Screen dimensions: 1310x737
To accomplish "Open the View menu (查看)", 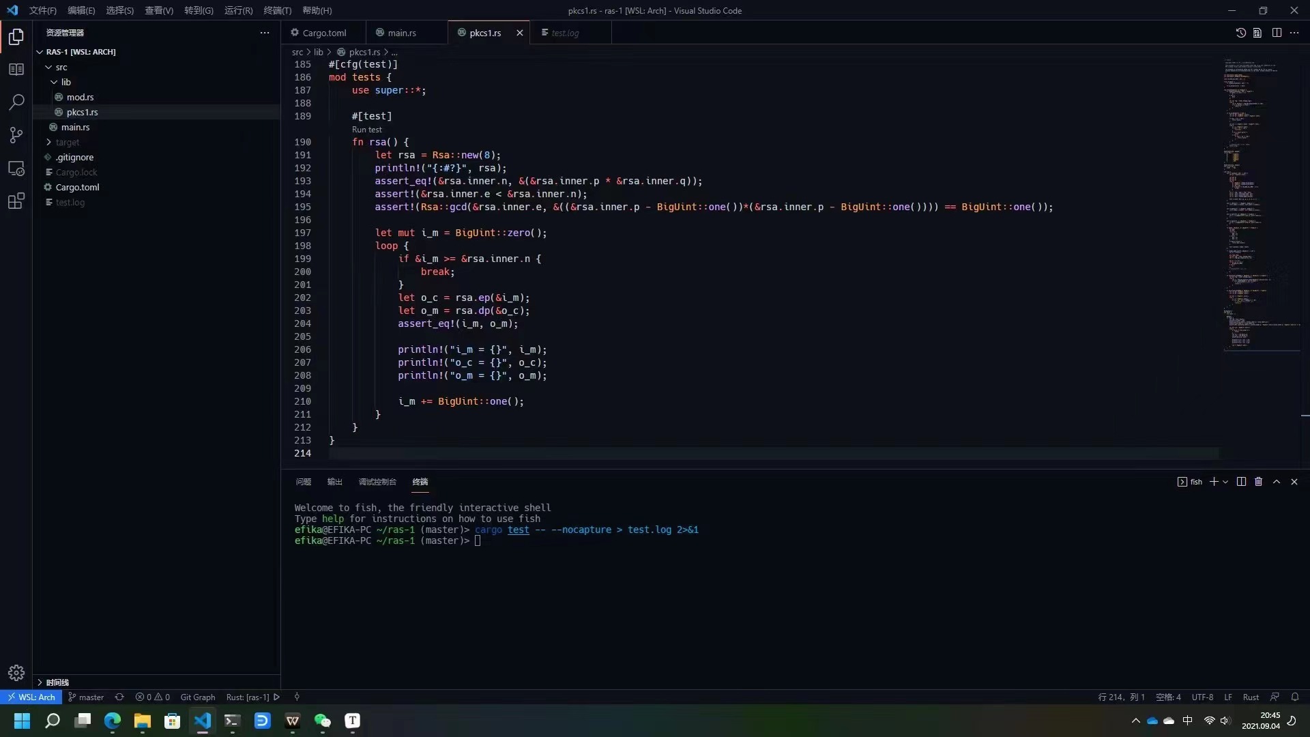I will [159, 10].
